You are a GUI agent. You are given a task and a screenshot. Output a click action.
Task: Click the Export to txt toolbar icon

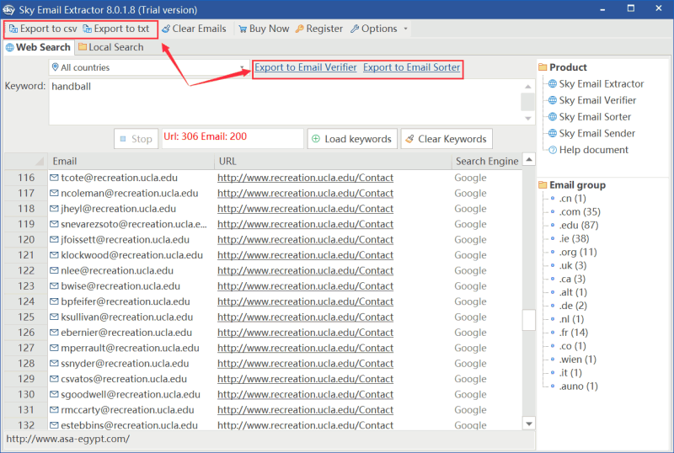(x=88, y=29)
